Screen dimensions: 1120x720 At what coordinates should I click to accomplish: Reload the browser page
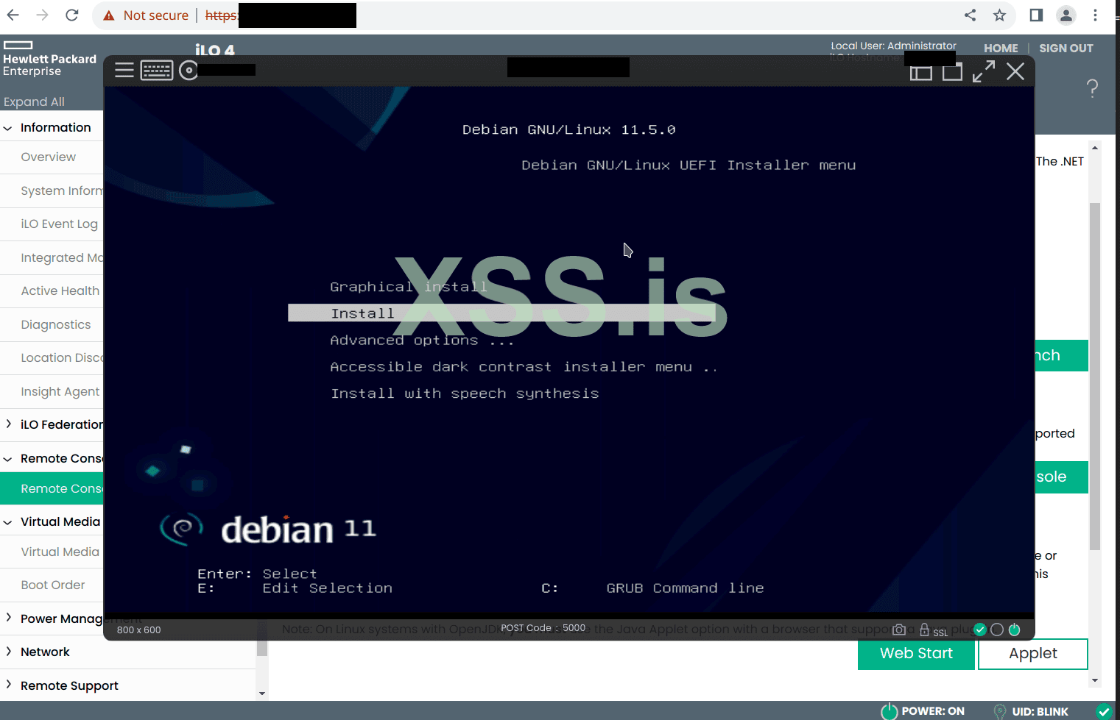click(x=72, y=15)
